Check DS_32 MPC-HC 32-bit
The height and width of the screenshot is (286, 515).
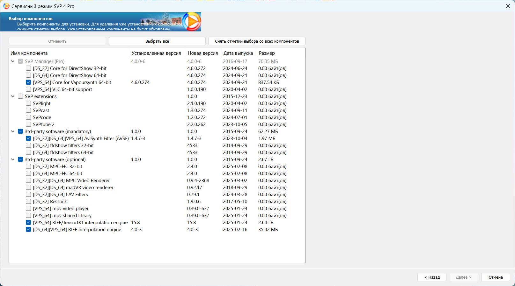(x=28, y=166)
